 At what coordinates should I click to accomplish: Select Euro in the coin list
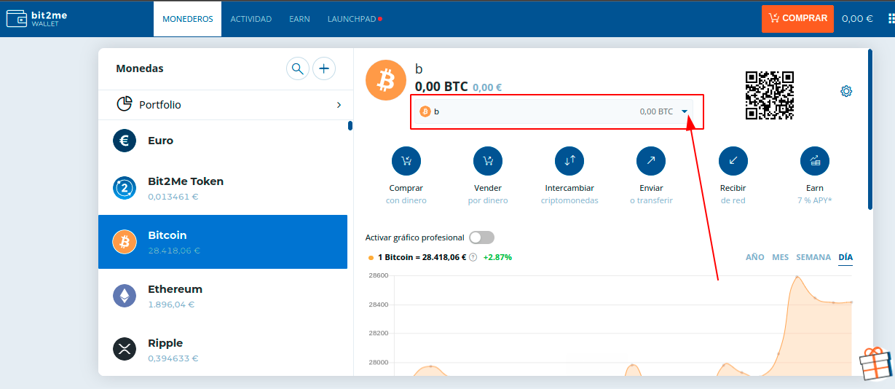(x=223, y=141)
